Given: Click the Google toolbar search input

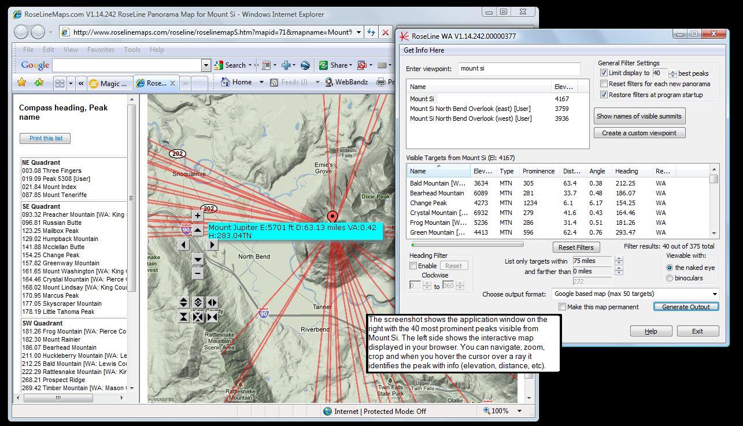Looking at the screenshot, I should coord(127,65).
